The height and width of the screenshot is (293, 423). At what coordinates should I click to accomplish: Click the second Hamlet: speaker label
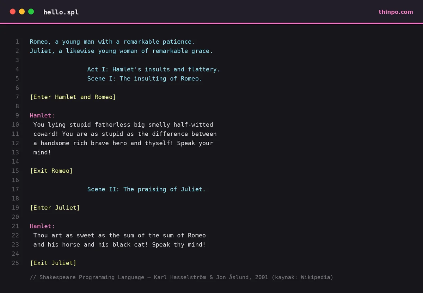pyautogui.click(x=42, y=226)
